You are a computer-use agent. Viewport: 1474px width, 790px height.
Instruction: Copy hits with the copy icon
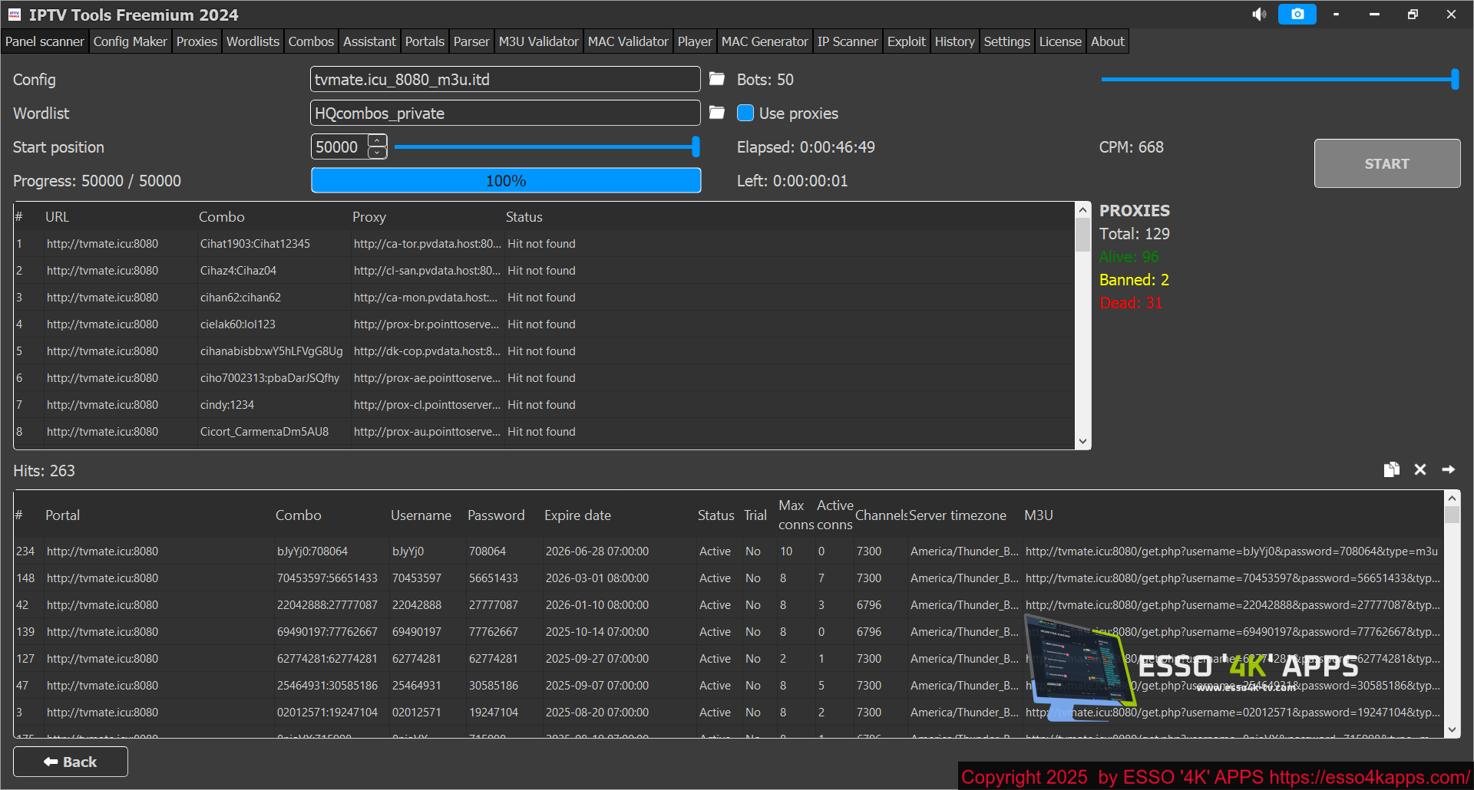(x=1392, y=469)
